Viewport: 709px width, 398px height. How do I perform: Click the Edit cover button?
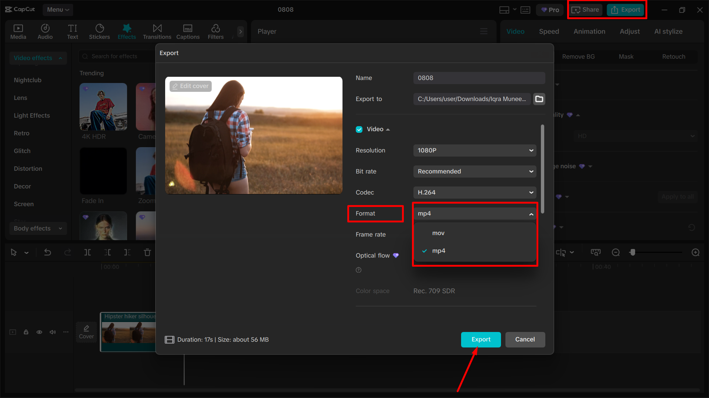pyautogui.click(x=190, y=86)
